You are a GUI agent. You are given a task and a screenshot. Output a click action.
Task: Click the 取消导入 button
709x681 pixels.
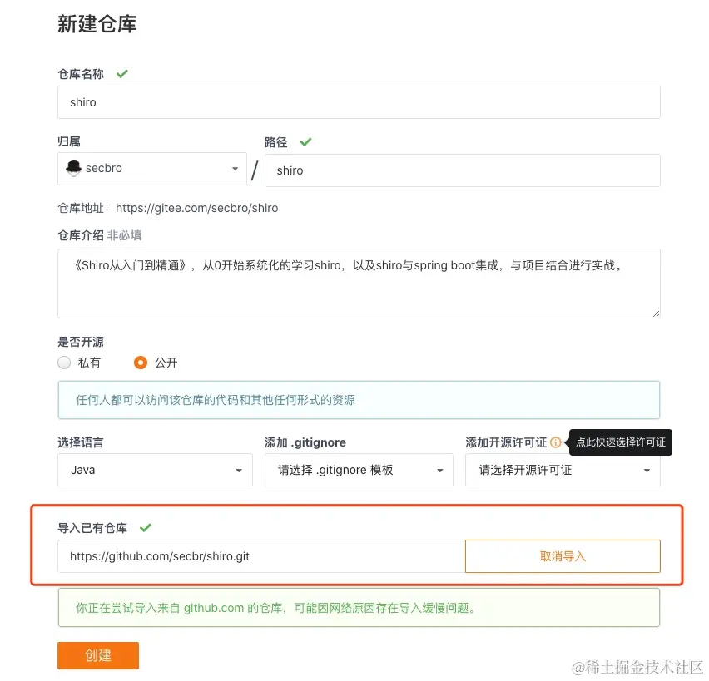coord(562,555)
